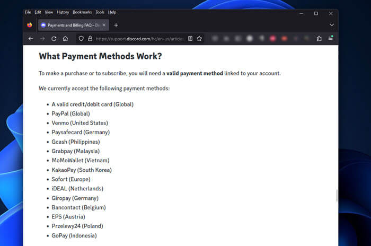This screenshot has width=371, height=246.
Task: Click iDEAL (Netherlands) list entry
Action: [77, 189]
